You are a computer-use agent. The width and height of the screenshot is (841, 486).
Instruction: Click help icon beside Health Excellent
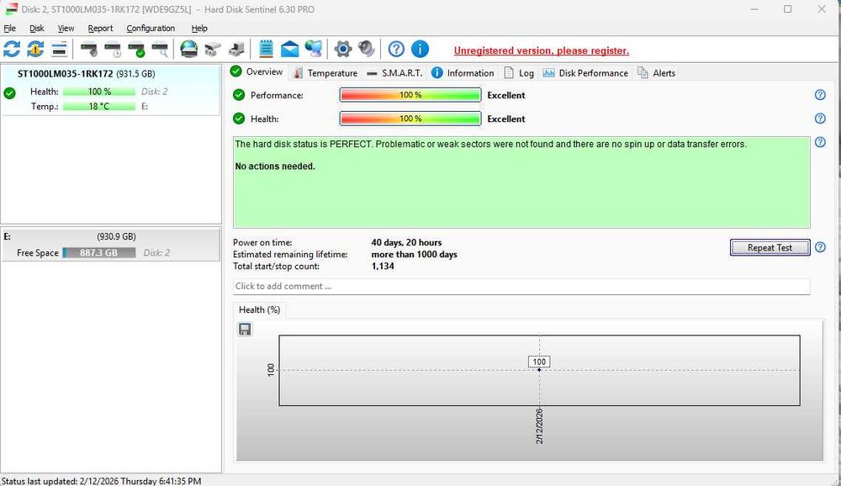click(820, 119)
